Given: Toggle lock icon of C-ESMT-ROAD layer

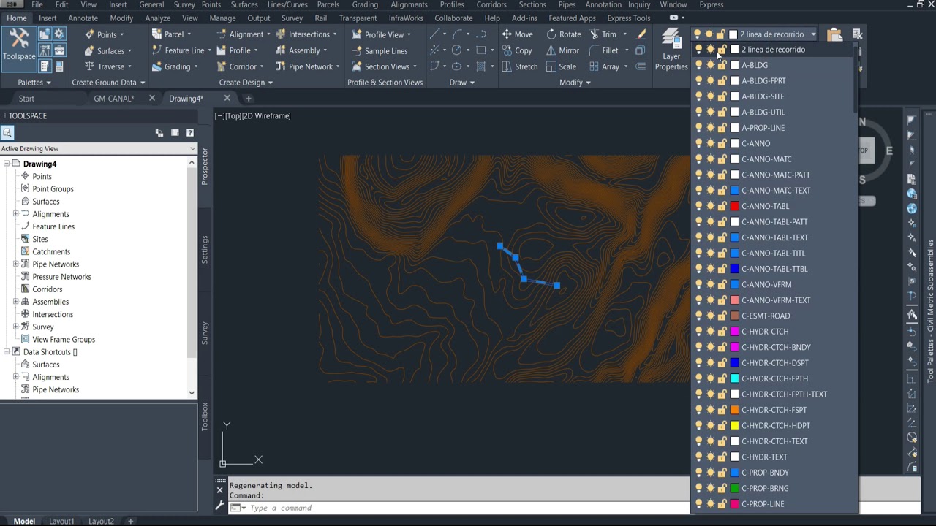Looking at the screenshot, I should click(x=722, y=316).
